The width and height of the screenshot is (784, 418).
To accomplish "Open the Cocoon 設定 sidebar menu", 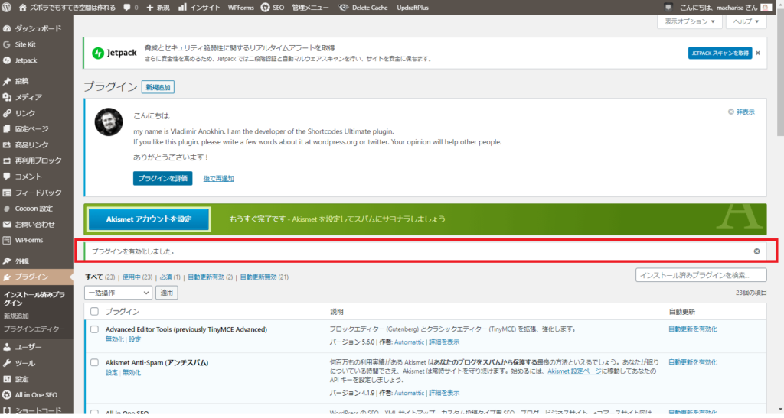I will point(33,208).
